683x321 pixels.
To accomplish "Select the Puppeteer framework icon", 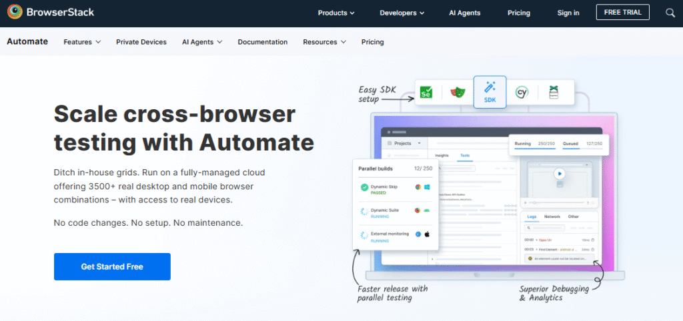I will pyautogui.click(x=554, y=92).
